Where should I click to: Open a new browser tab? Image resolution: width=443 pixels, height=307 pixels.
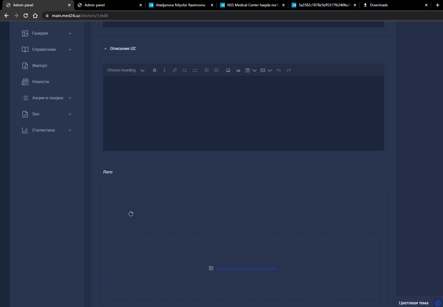[438, 5]
